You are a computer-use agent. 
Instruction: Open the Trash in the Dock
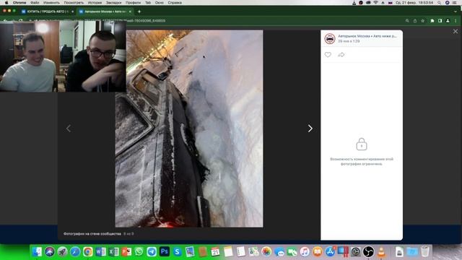(425, 252)
